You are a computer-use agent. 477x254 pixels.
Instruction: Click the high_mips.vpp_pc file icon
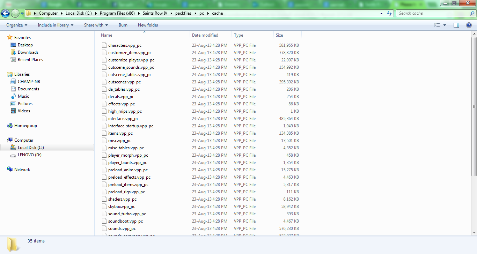[x=104, y=111]
